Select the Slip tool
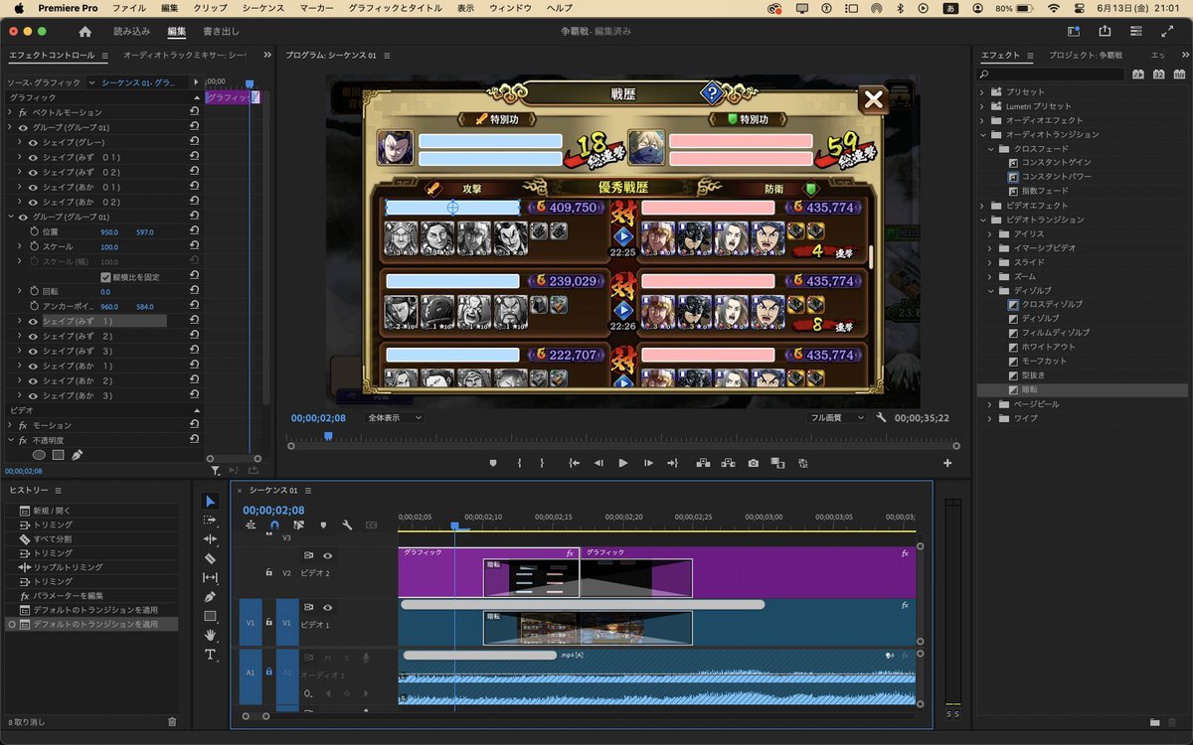Image resolution: width=1193 pixels, height=745 pixels. click(x=210, y=578)
